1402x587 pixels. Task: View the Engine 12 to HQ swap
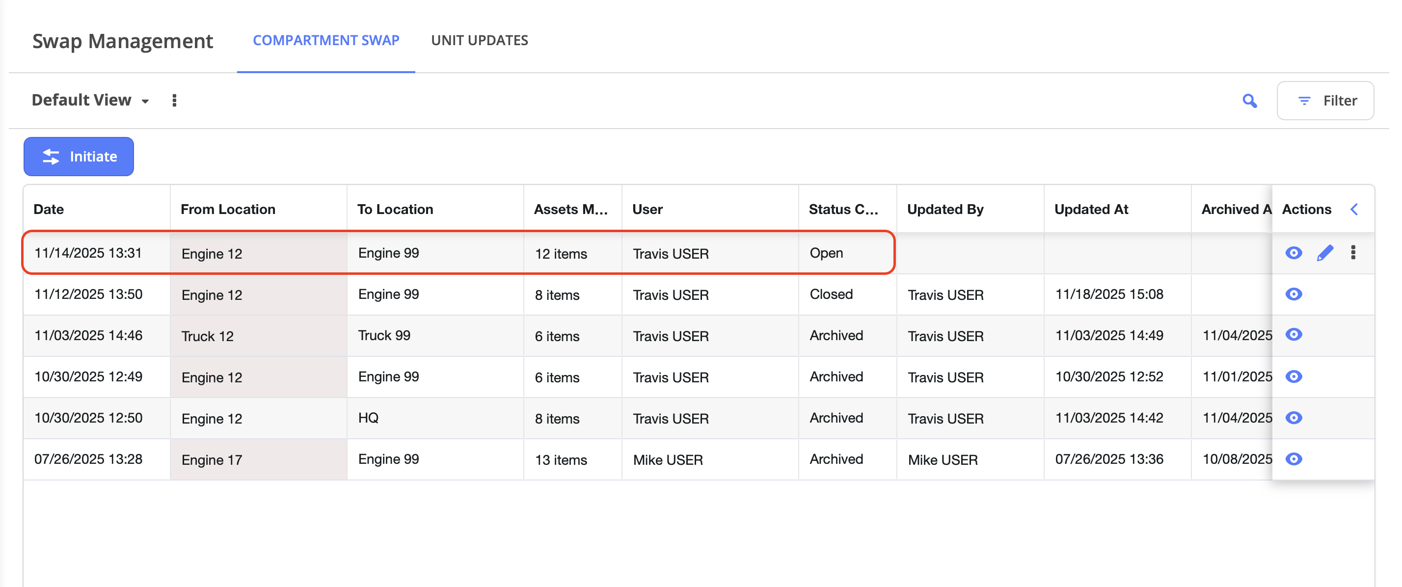coord(1293,418)
